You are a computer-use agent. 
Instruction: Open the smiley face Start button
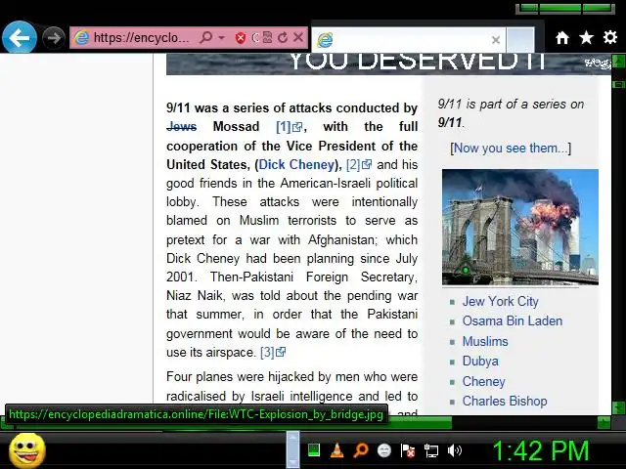(27, 450)
